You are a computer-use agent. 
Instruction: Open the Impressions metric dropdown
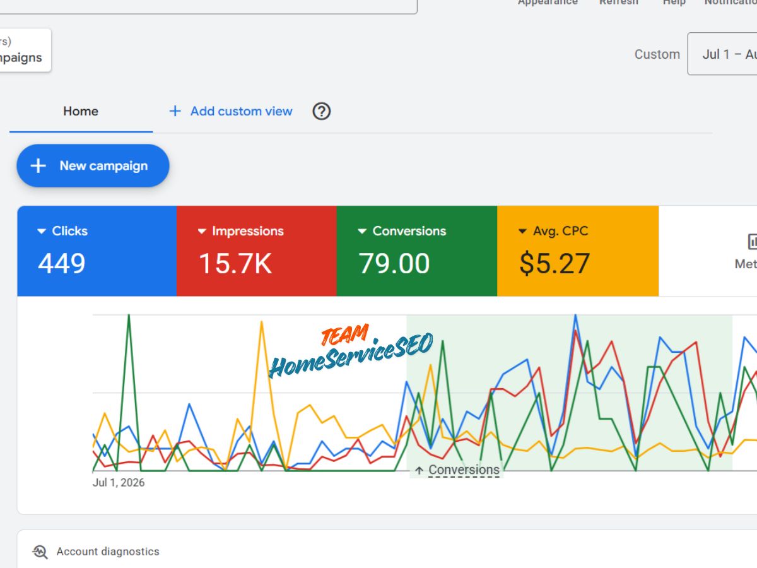(241, 231)
